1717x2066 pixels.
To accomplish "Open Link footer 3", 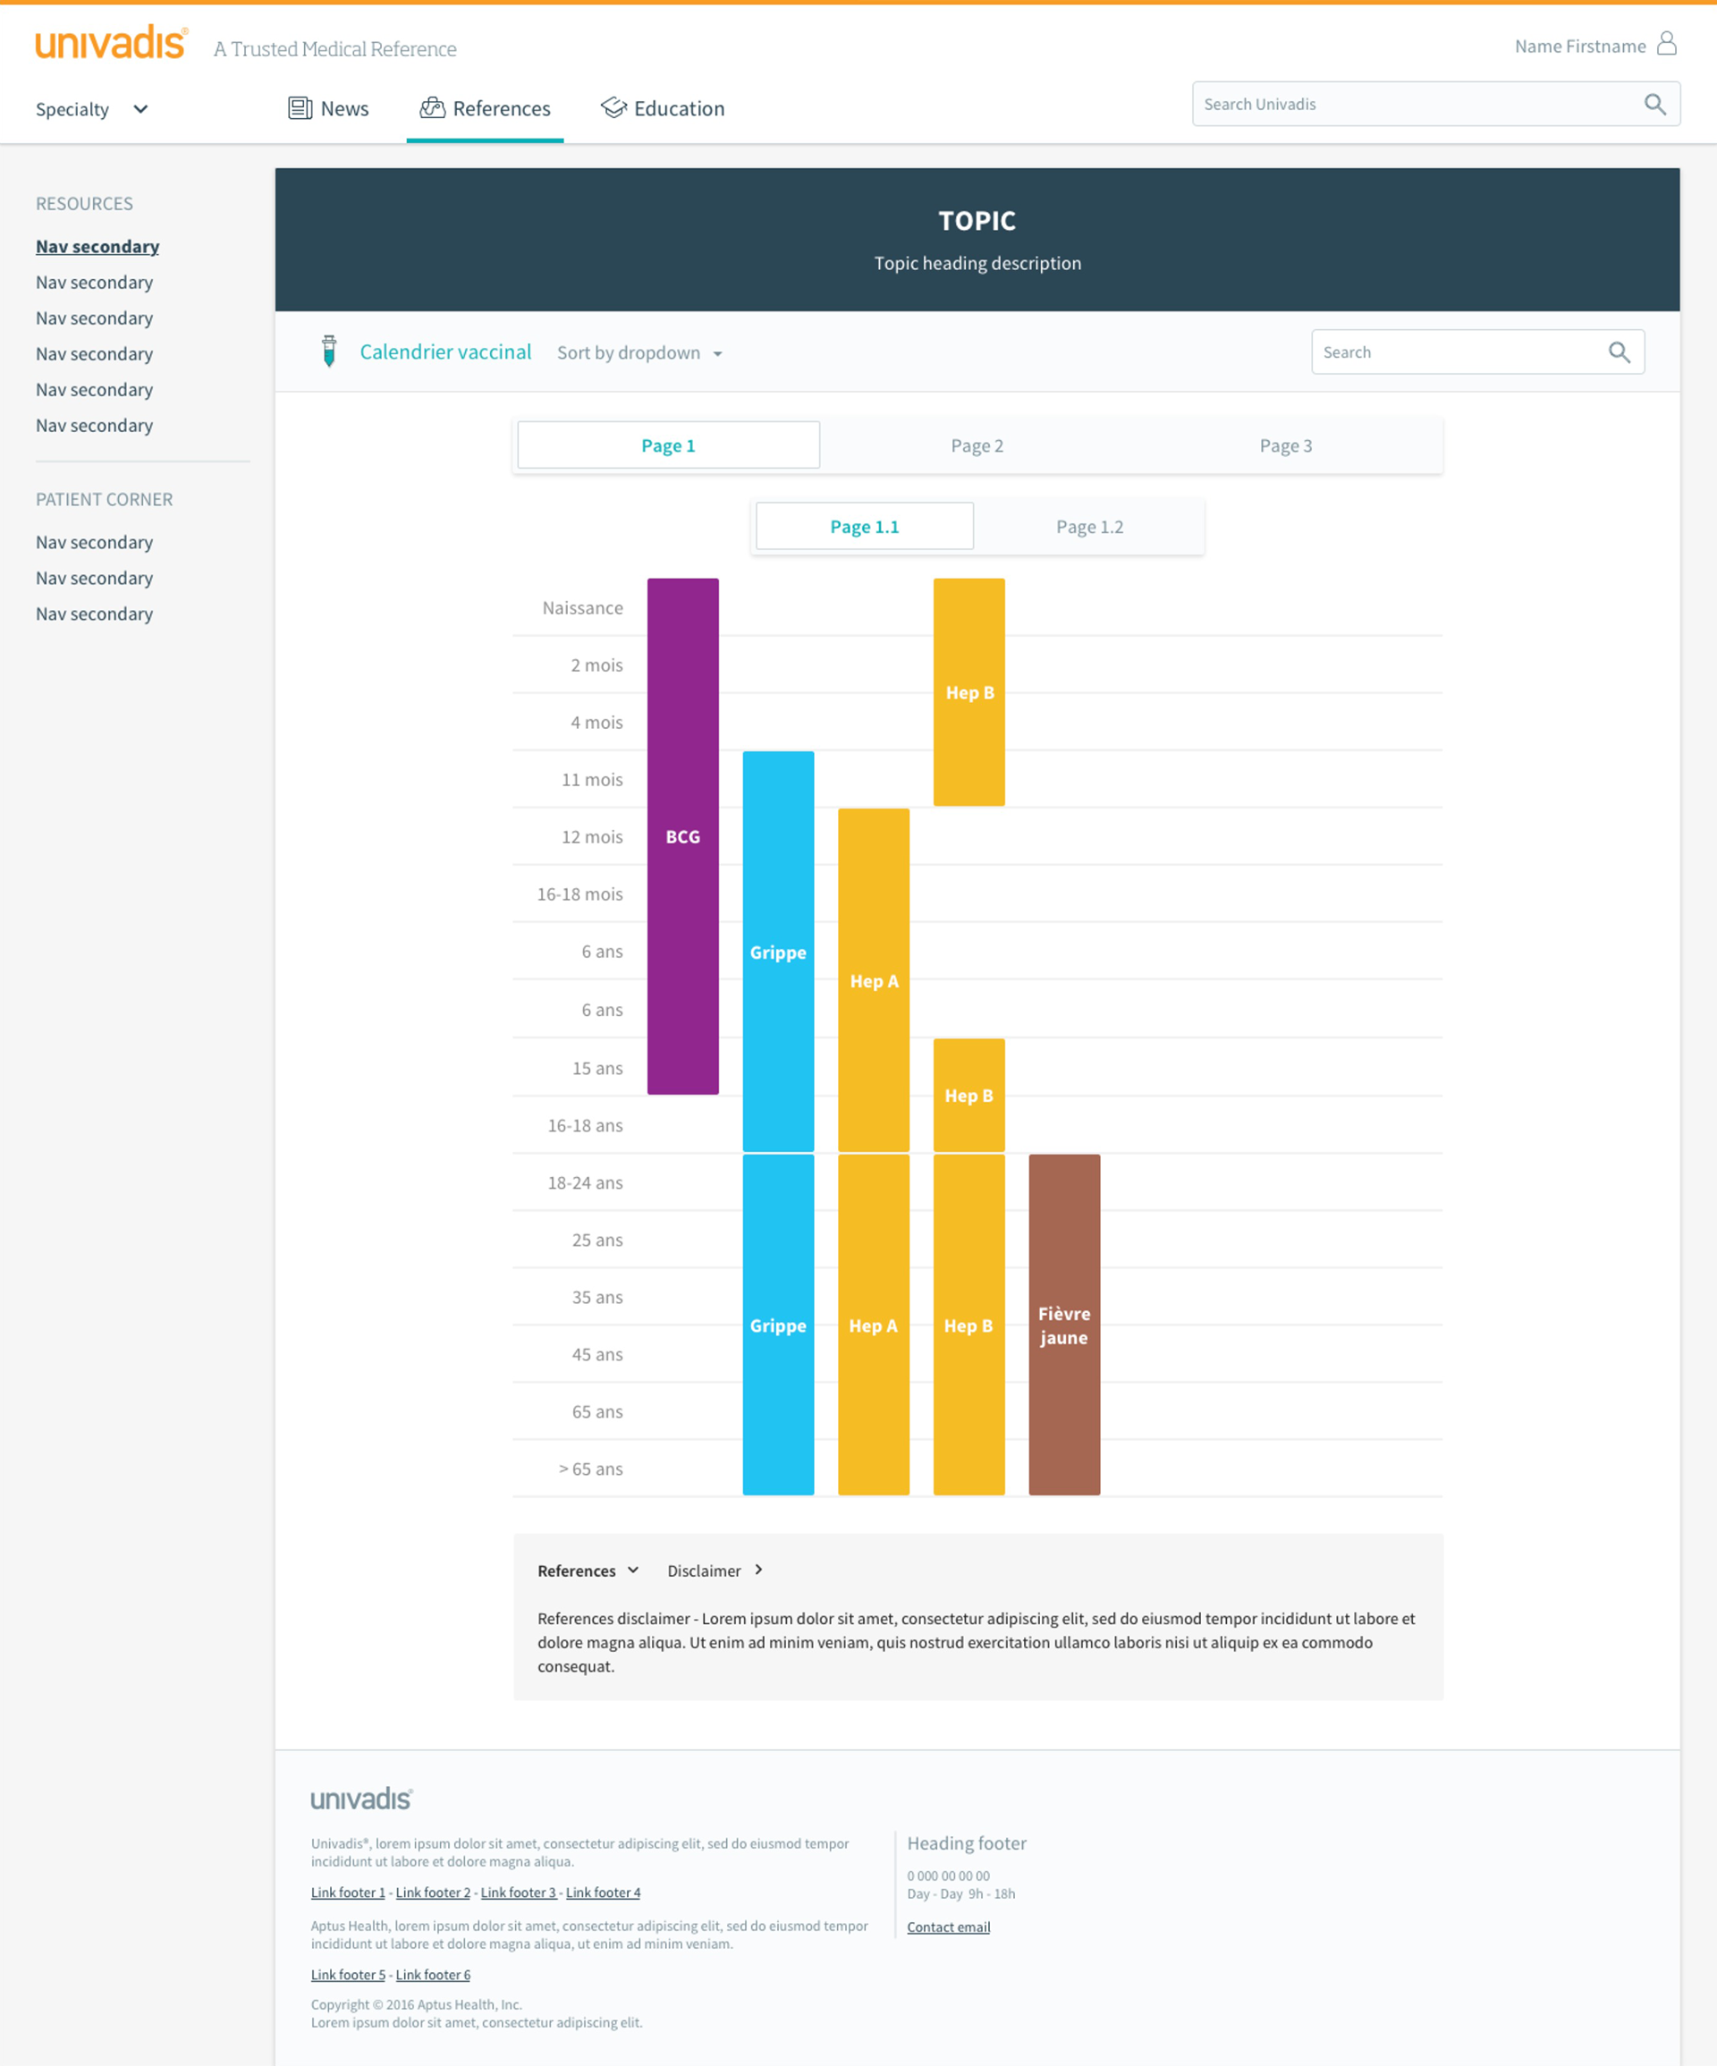I will [x=519, y=1892].
